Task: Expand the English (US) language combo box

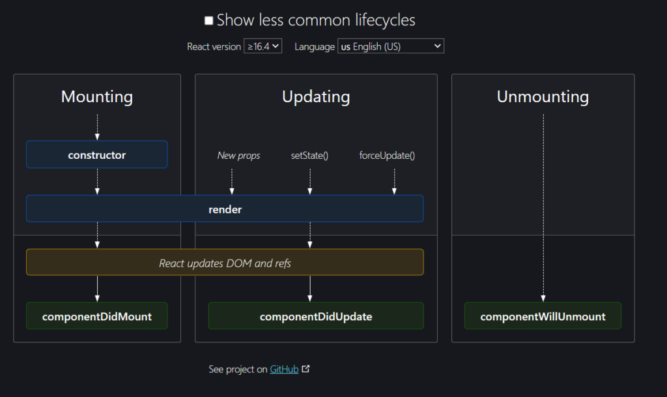Action: coord(390,46)
